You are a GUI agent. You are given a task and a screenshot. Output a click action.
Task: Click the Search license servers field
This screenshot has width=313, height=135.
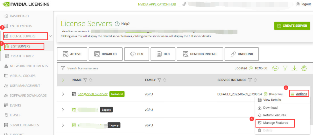tap(115, 68)
